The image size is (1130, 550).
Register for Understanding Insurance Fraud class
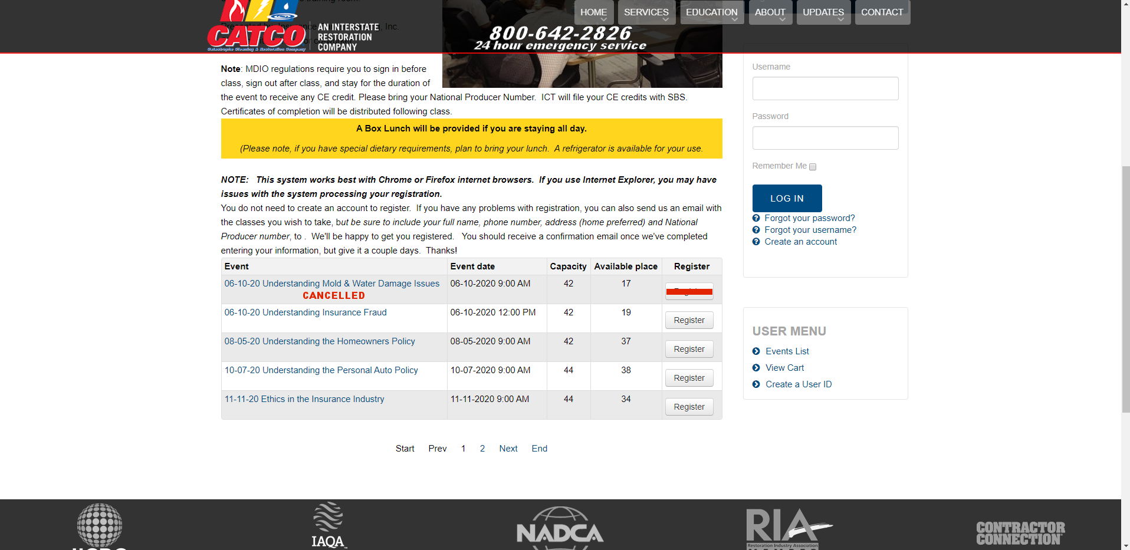pos(689,320)
